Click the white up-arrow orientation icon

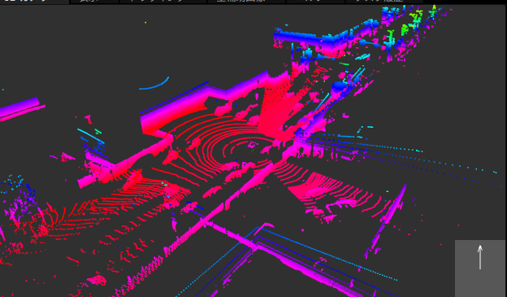(x=480, y=257)
